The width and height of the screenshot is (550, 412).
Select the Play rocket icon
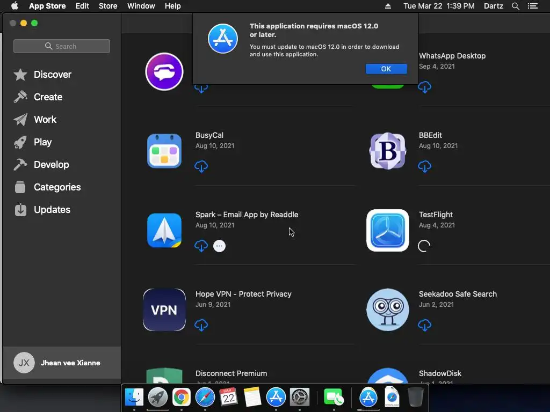click(x=20, y=142)
